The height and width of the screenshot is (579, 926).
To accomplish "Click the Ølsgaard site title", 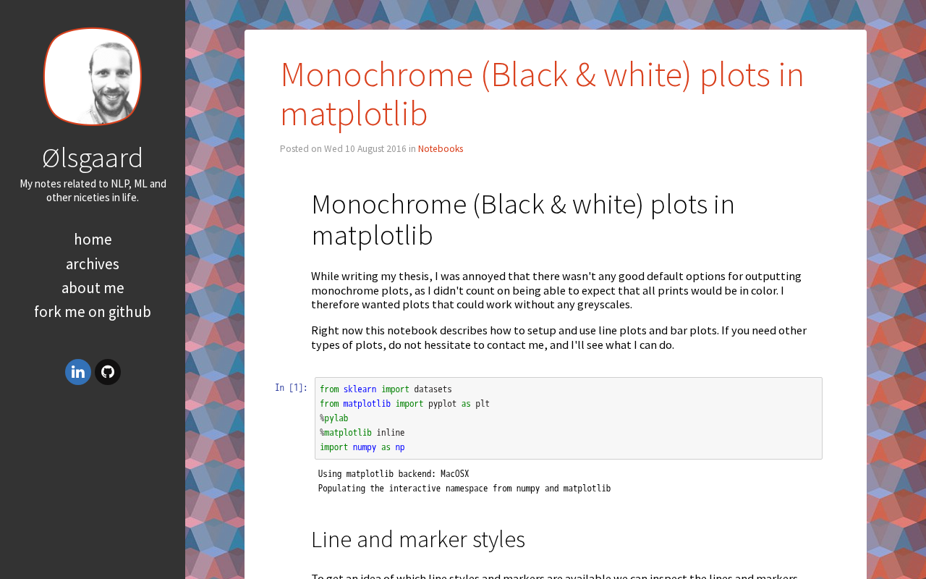I will (93, 157).
